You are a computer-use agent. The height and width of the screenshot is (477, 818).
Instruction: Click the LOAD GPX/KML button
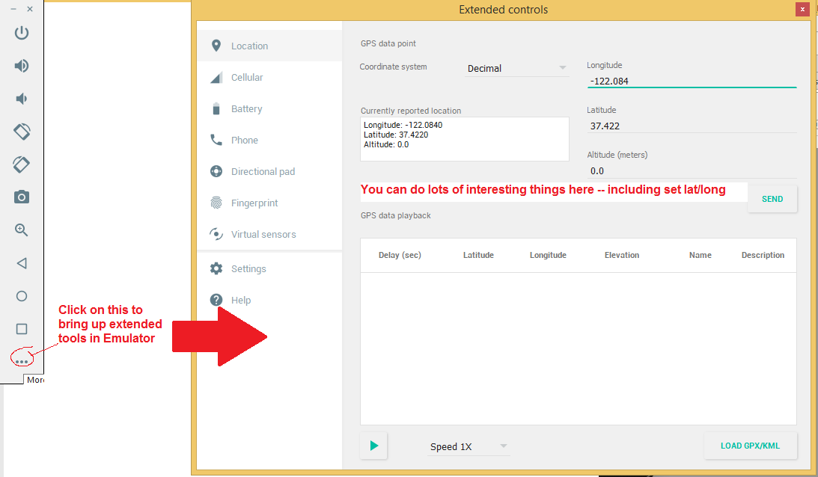click(x=750, y=446)
